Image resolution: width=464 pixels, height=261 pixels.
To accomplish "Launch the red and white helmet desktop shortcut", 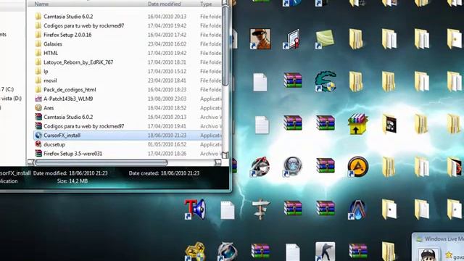I will point(260,167).
